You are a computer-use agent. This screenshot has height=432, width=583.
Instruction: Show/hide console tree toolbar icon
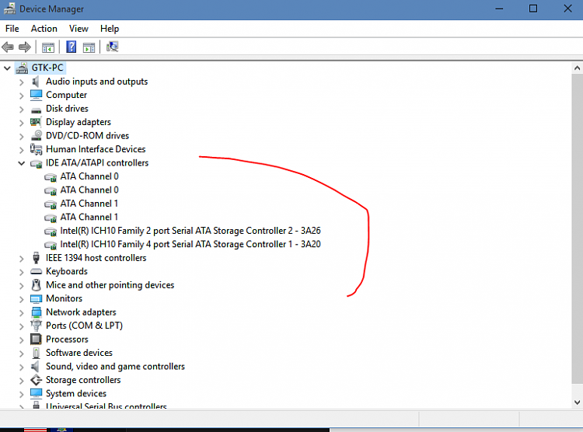(x=48, y=47)
